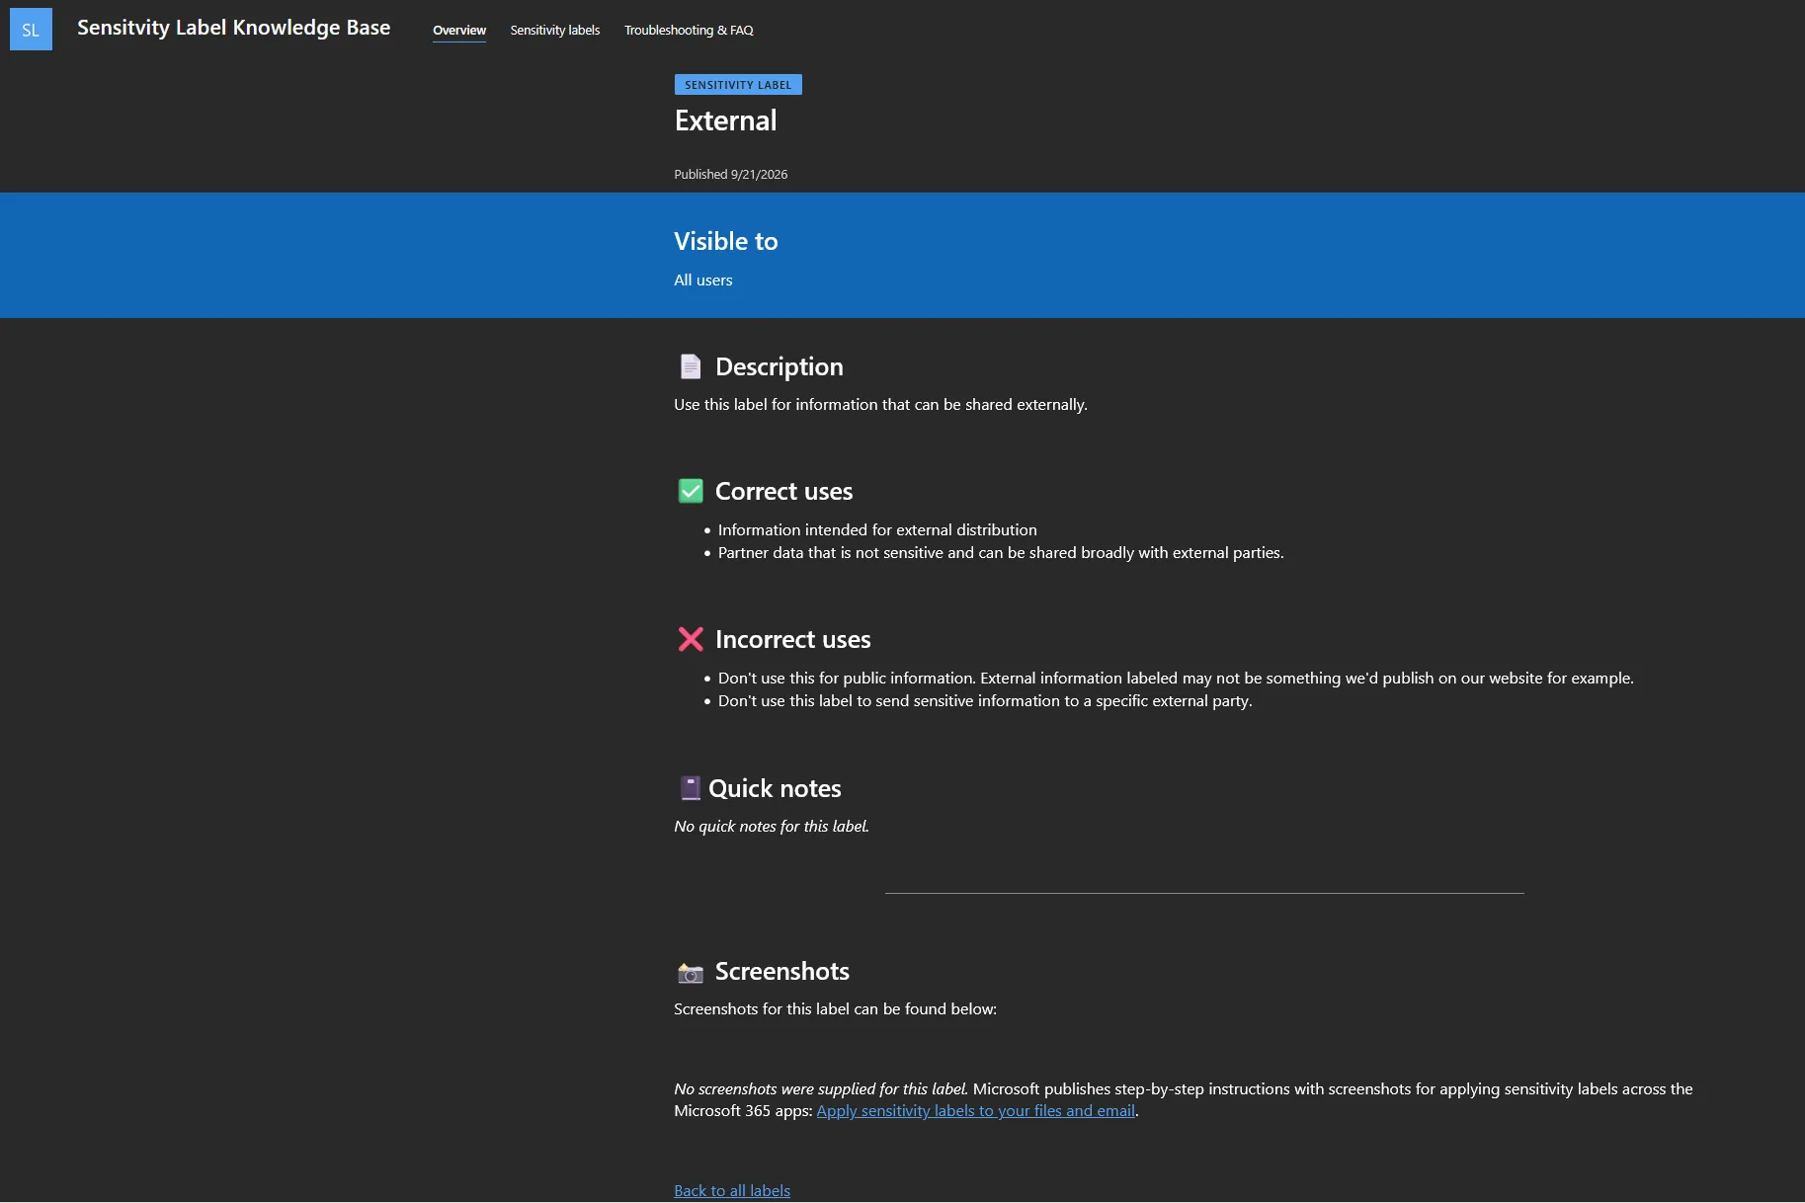The height and width of the screenshot is (1203, 1805).
Task: Open Apply sensitivity labels to your files link
Action: (x=975, y=1111)
